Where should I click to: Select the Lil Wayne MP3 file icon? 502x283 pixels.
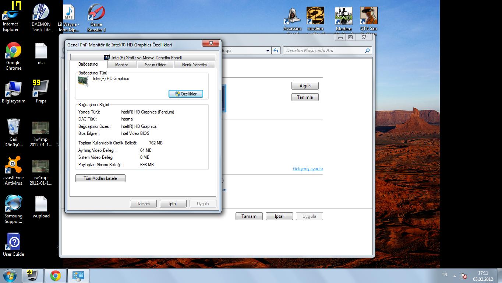(x=68, y=18)
